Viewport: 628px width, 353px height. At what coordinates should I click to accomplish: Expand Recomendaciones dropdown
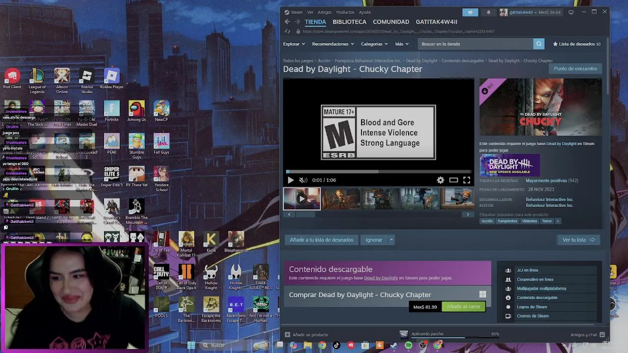[333, 44]
